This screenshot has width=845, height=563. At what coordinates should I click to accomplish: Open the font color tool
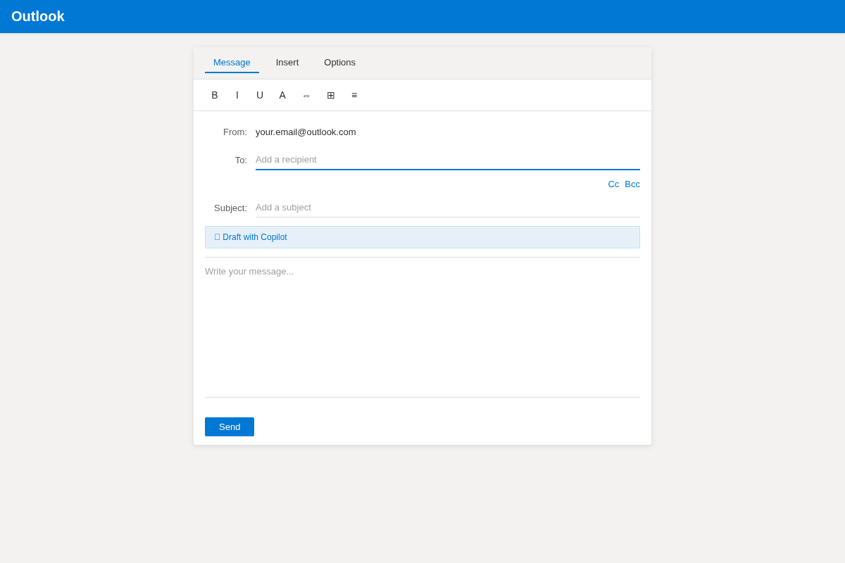click(x=282, y=95)
